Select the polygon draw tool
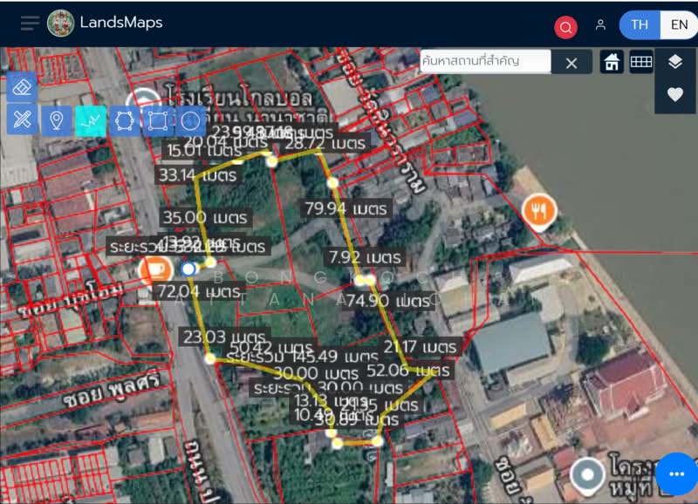 tap(124, 120)
